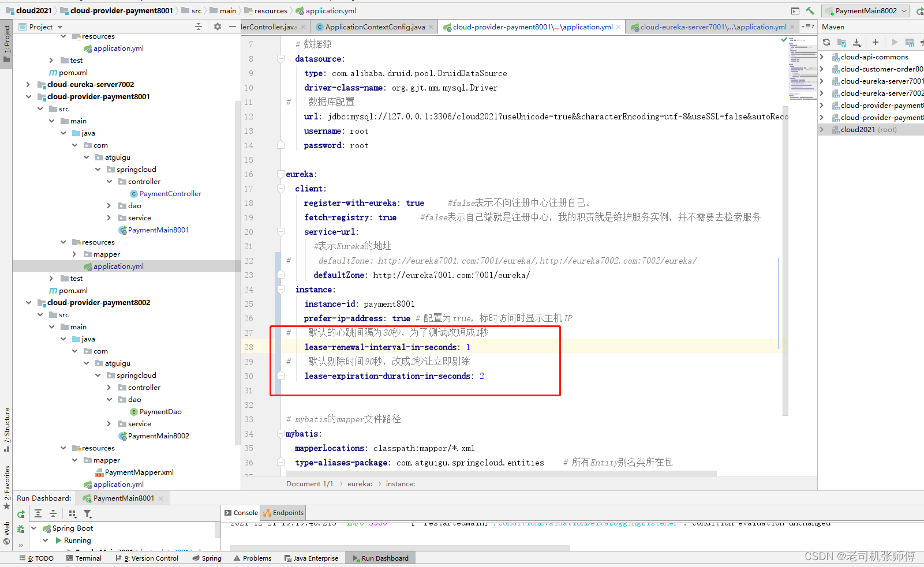924x567 pixels.
Task: Click the Rerun icon in Run Dashboard
Action: pos(21,514)
